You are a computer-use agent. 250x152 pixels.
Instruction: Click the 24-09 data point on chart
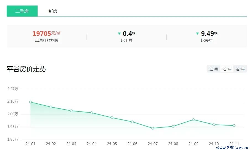coord(193,120)
